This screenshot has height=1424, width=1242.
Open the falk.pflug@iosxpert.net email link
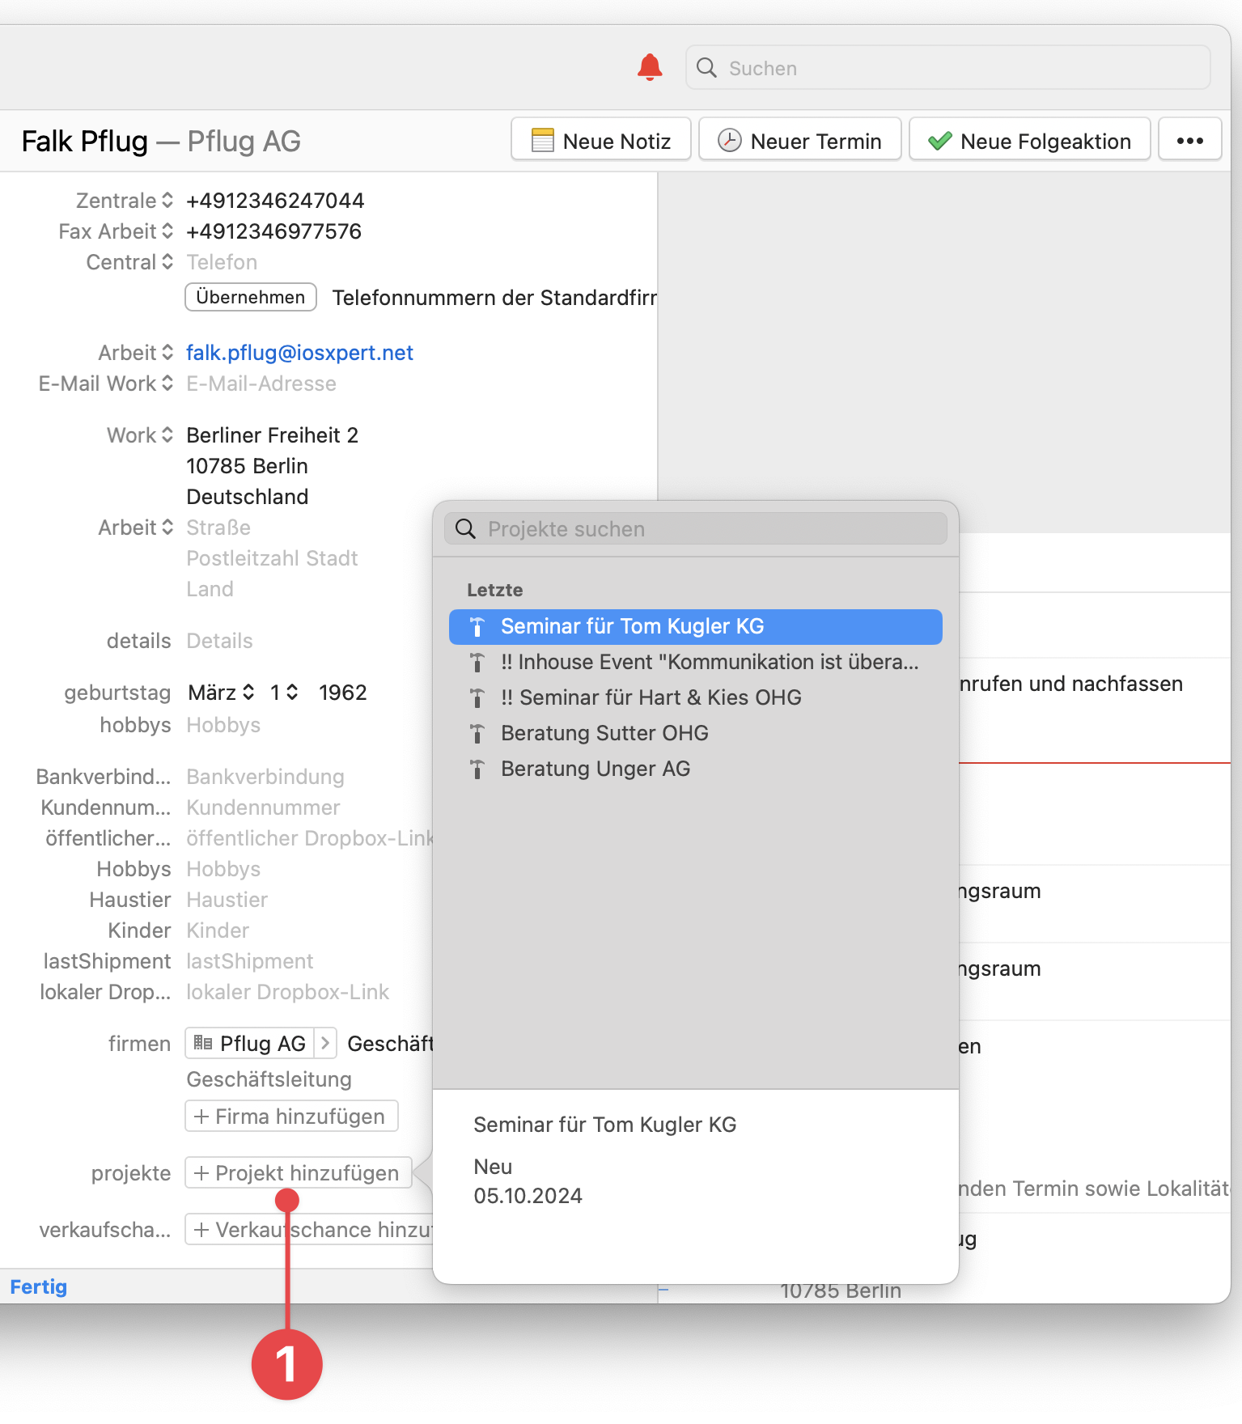[299, 353]
